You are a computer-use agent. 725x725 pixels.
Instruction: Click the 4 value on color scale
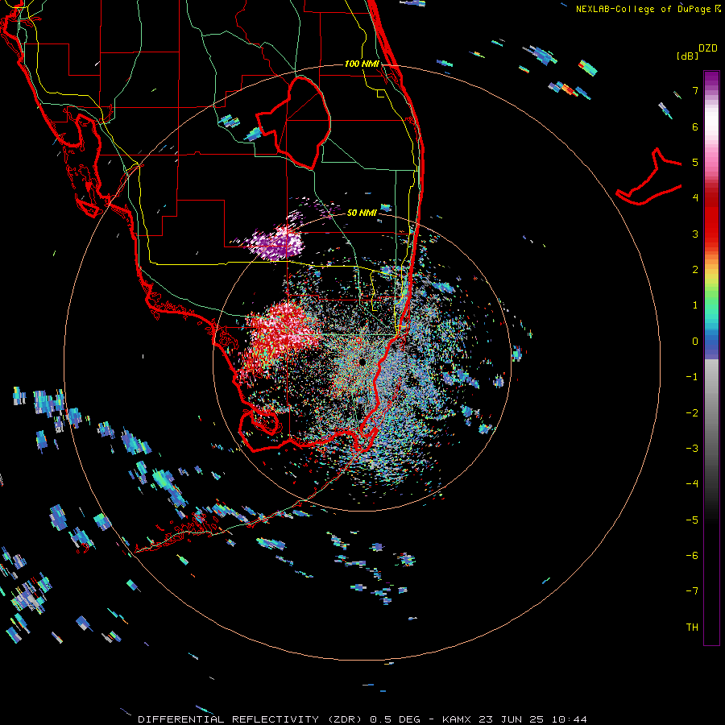pyautogui.click(x=695, y=198)
